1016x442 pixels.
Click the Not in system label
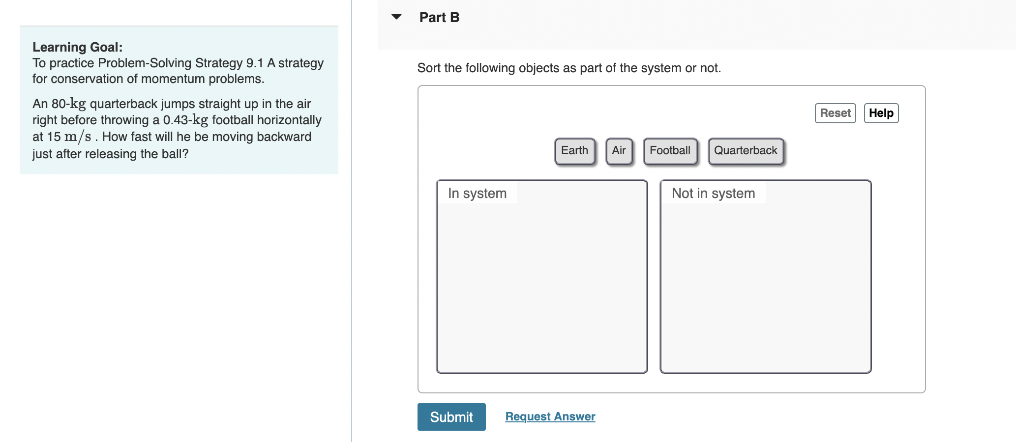(x=713, y=193)
